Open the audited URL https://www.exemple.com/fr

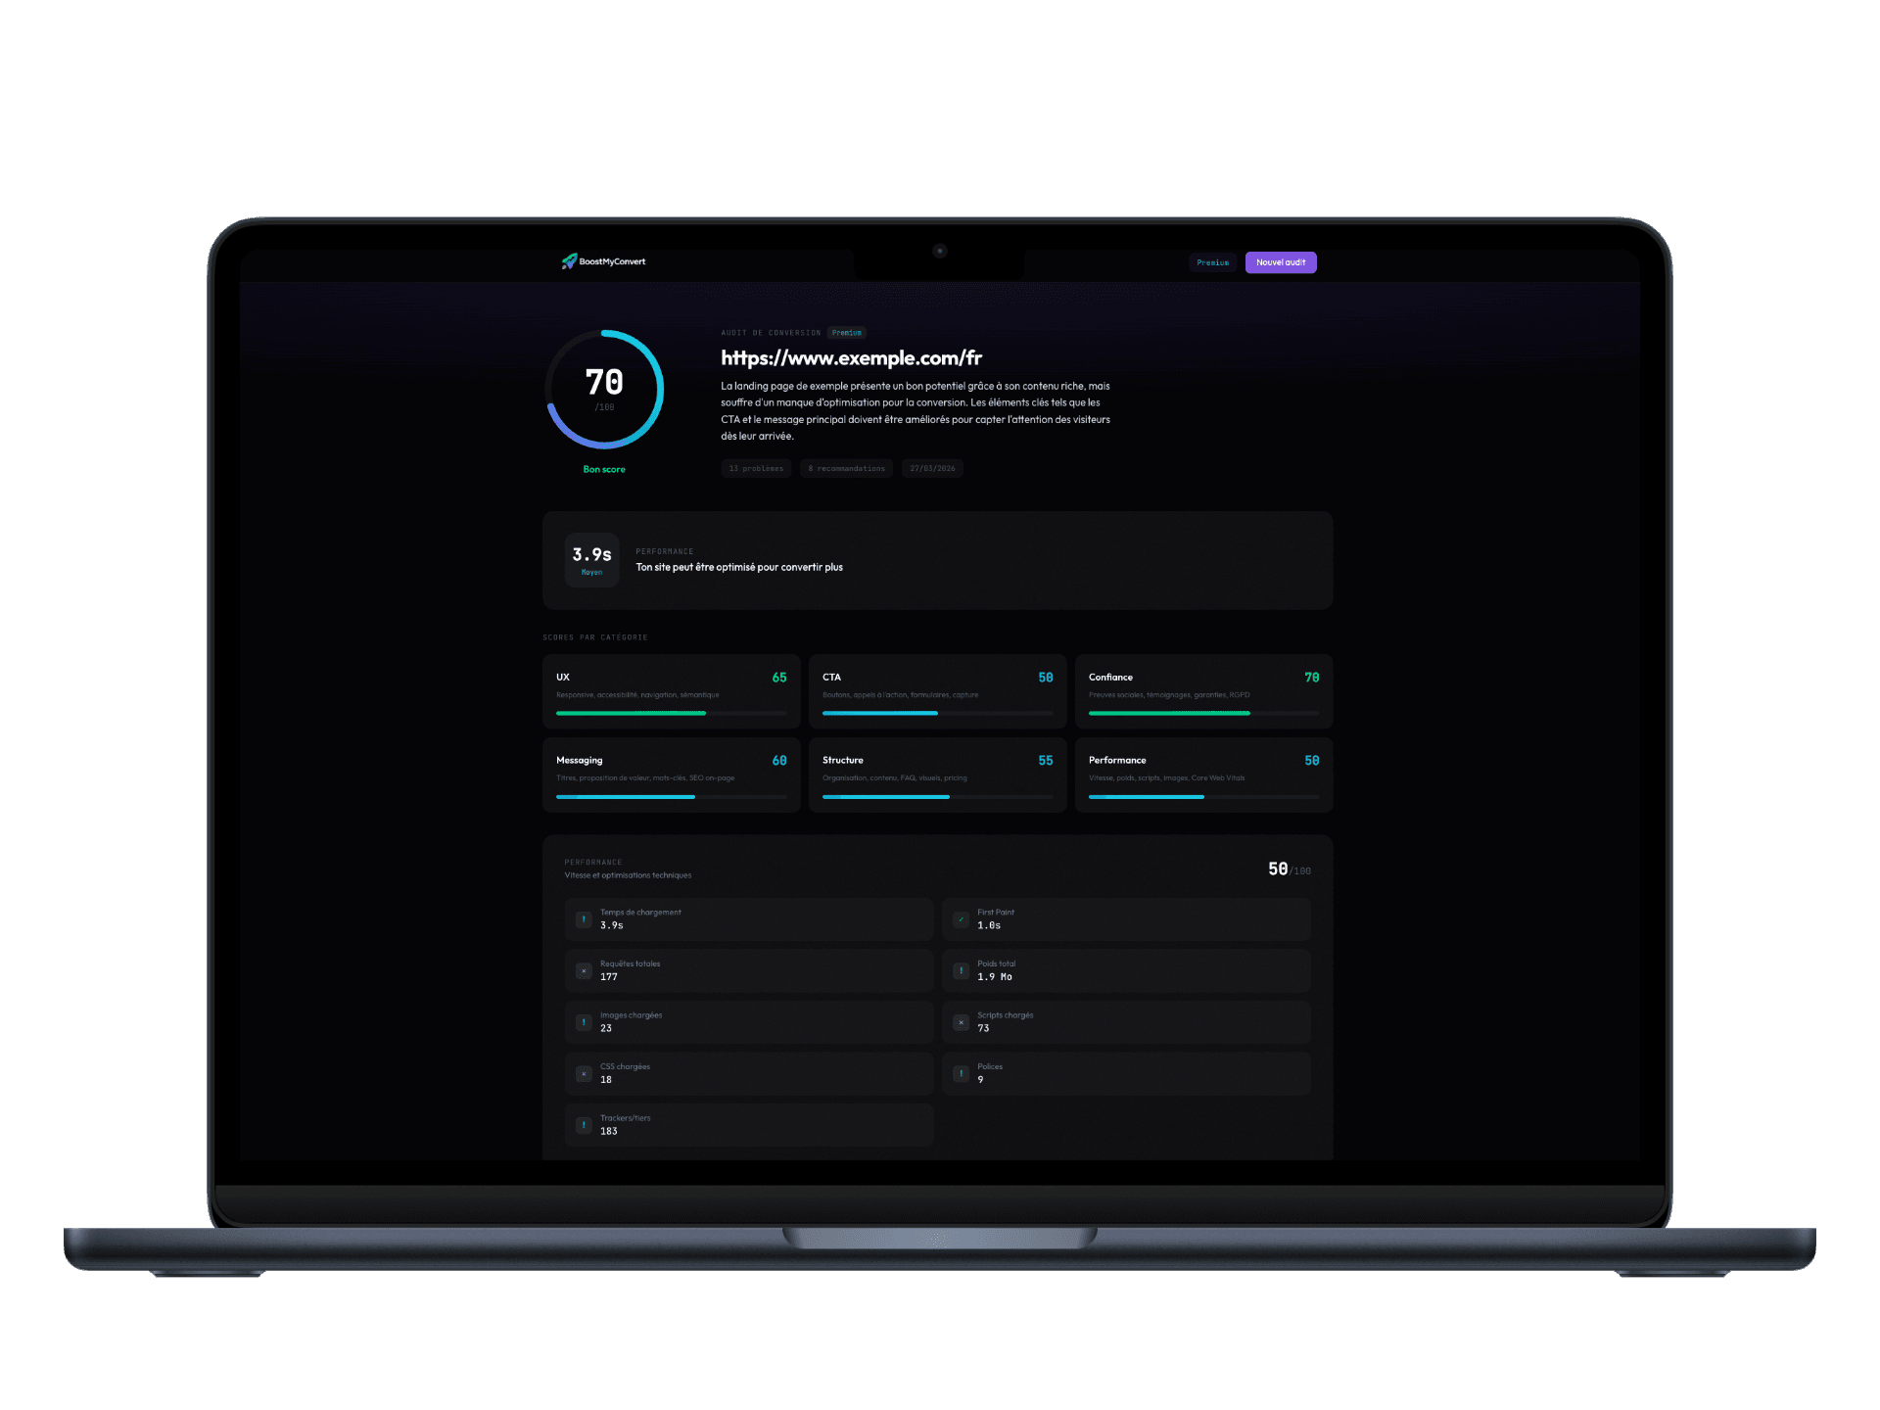coord(850,358)
